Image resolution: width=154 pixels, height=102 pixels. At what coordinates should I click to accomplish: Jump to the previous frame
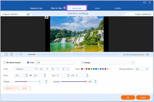[x=17, y=54]
